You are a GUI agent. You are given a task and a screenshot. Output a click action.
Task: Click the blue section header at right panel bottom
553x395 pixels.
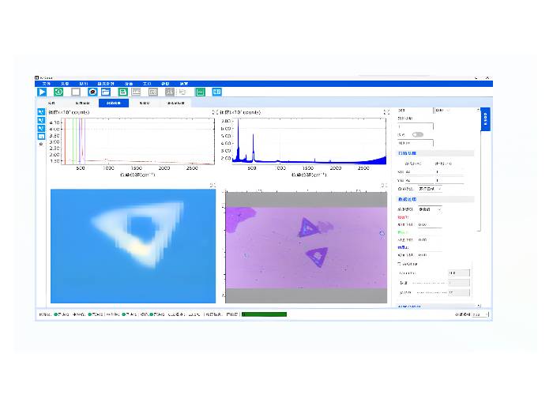point(435,307)
